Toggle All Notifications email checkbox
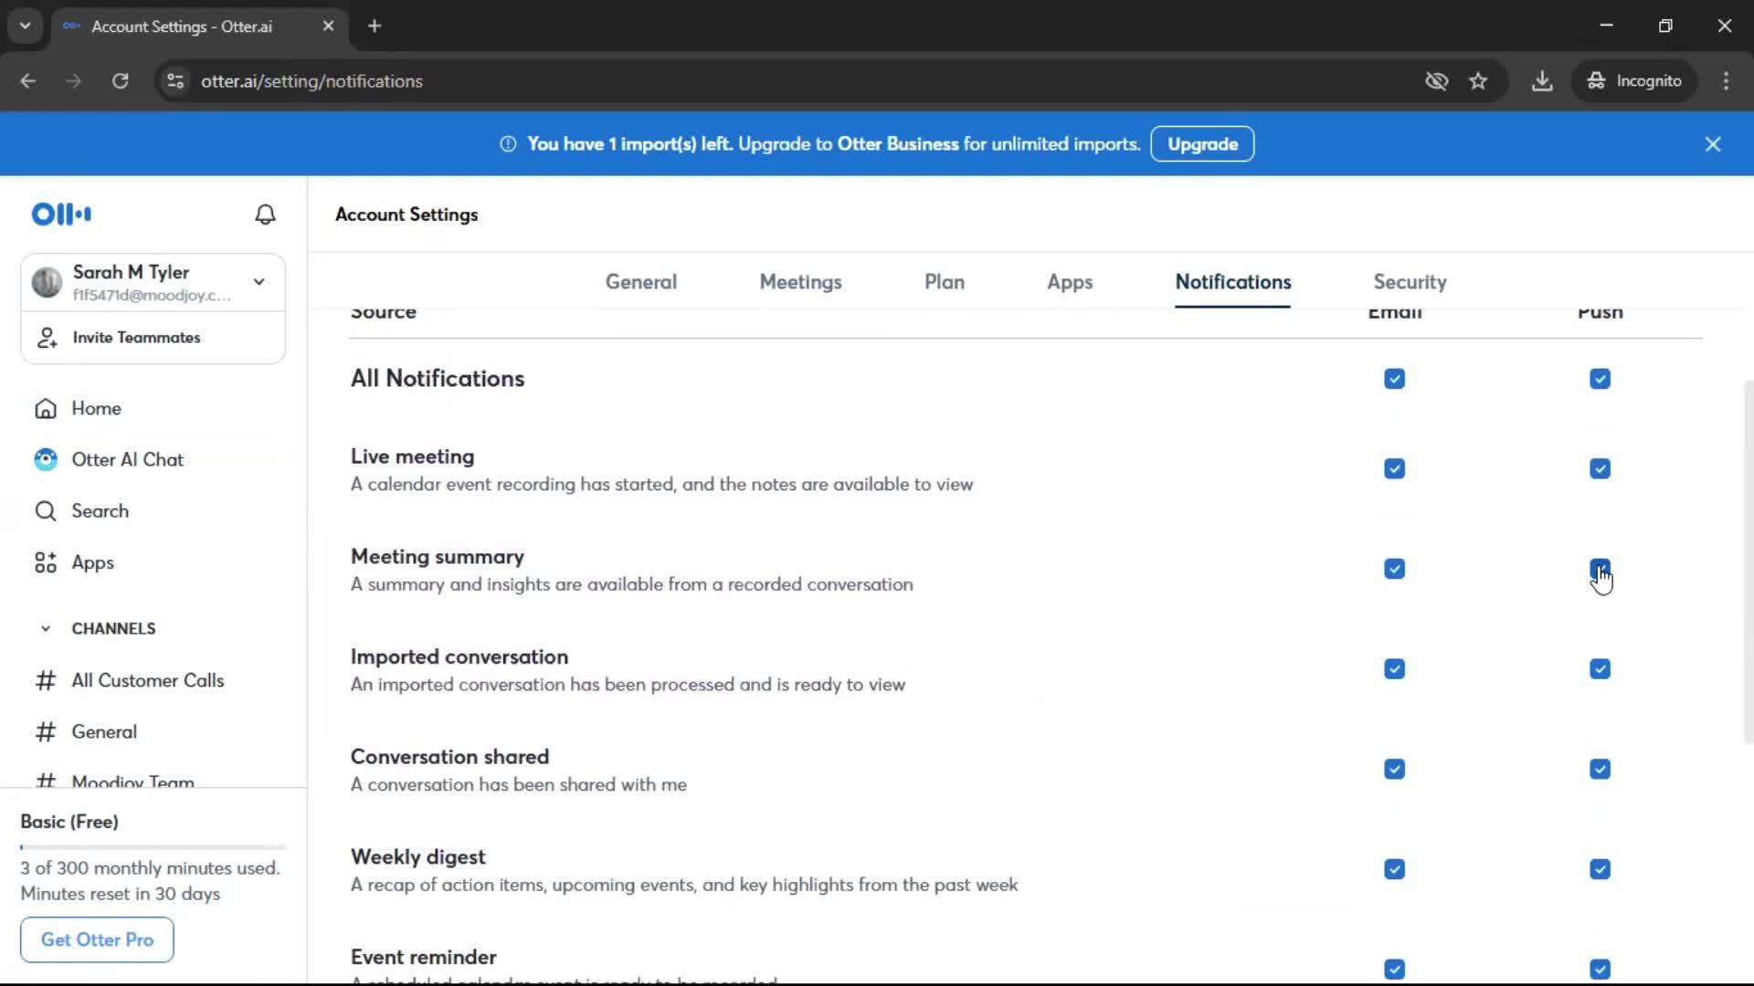The height and width of the screenshot is (986, 1754). click(x=1394, y=379)
